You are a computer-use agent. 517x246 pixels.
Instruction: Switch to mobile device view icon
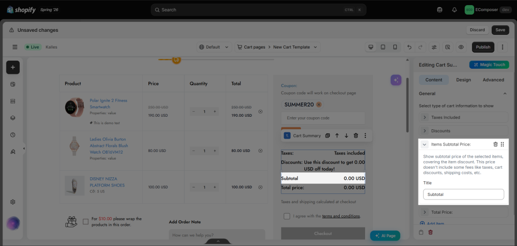[x=395, y=47]
